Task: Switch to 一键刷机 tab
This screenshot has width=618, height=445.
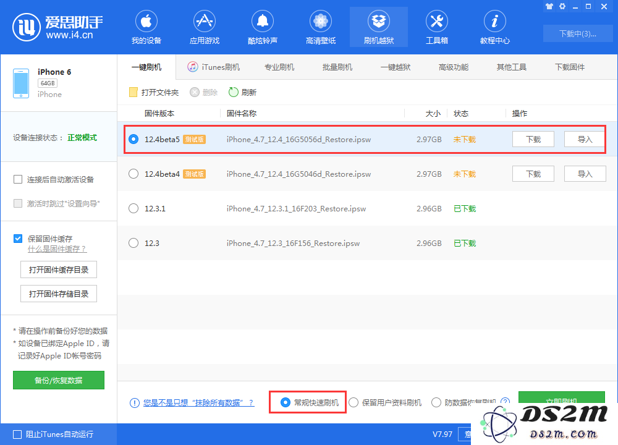Action: click(x=146, y=67)
